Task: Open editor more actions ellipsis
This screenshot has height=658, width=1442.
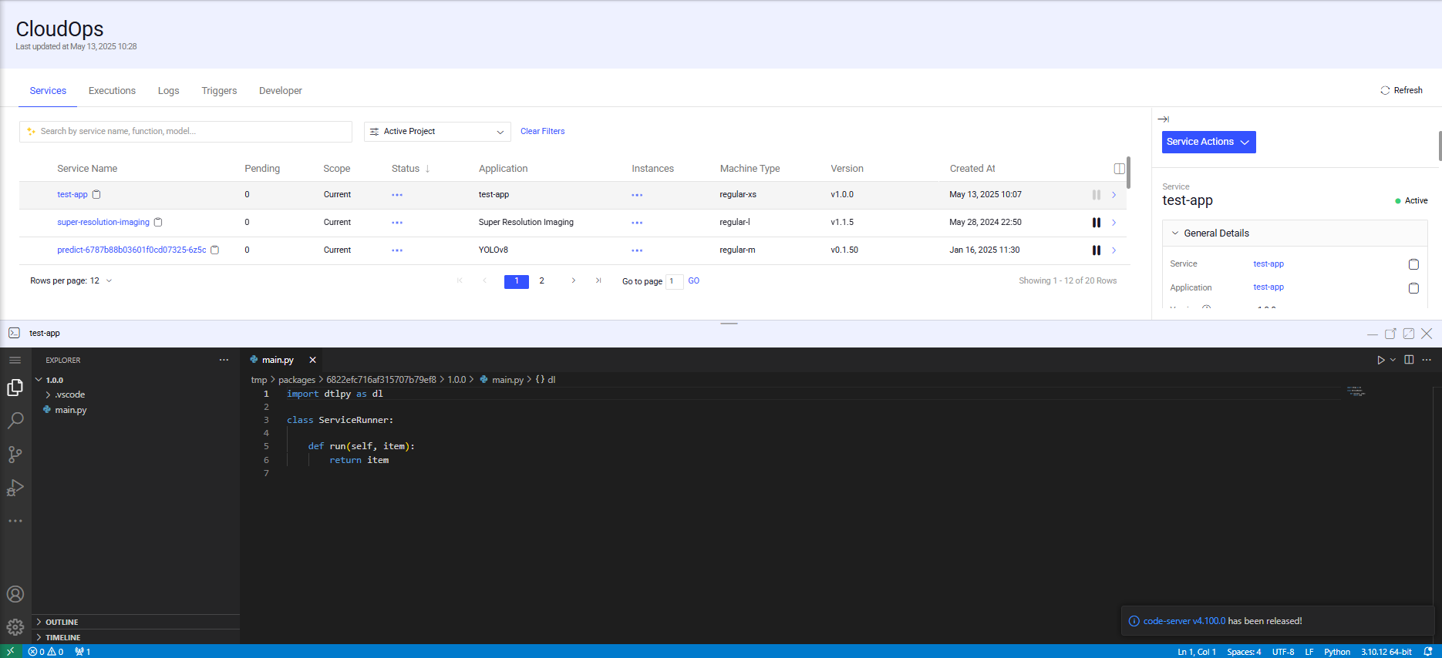Action: [1427, 360]
